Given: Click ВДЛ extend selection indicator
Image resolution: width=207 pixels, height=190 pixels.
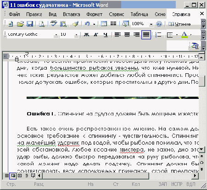Looking at the screenshot, I should [x=190, y=184].
